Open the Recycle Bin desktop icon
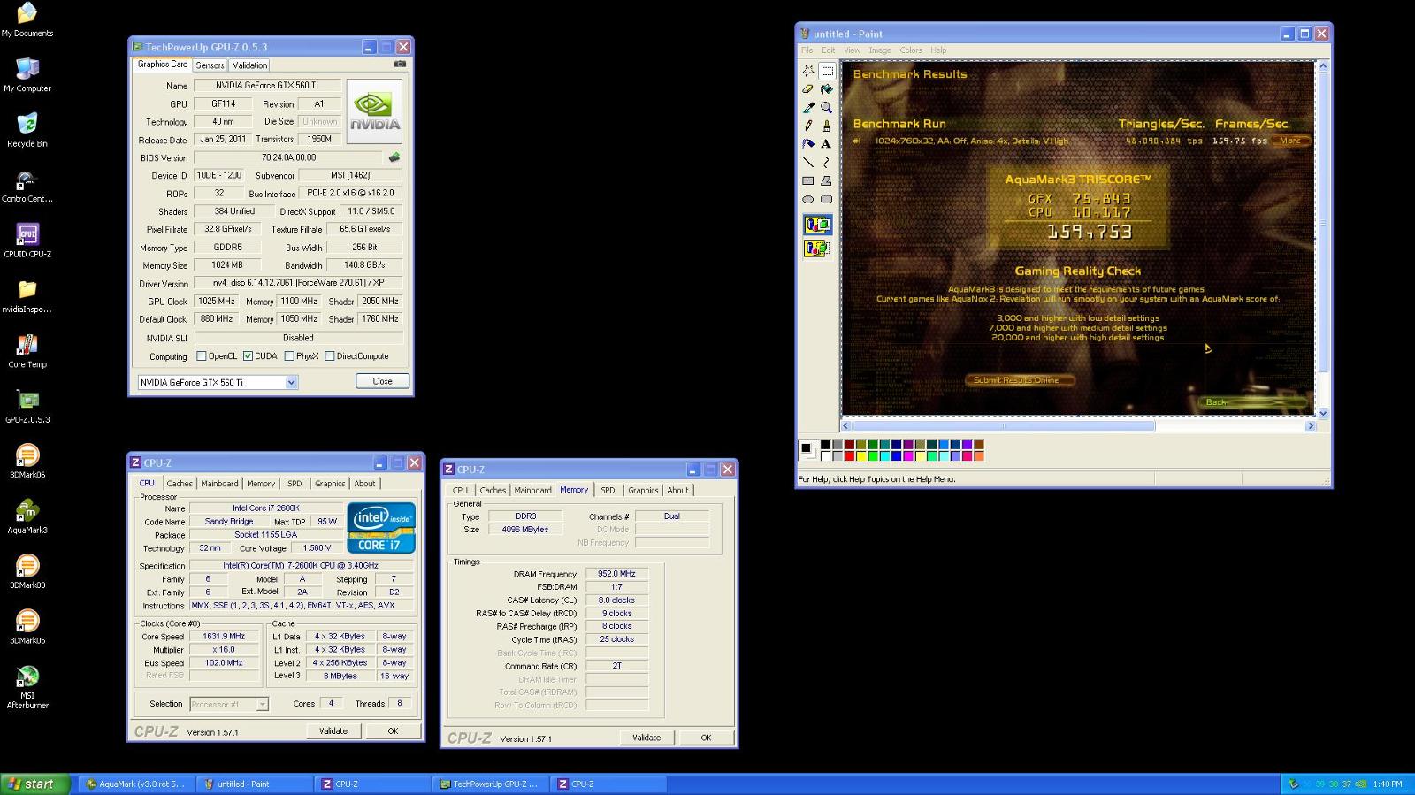1415x795 pixels. [27, 129]
